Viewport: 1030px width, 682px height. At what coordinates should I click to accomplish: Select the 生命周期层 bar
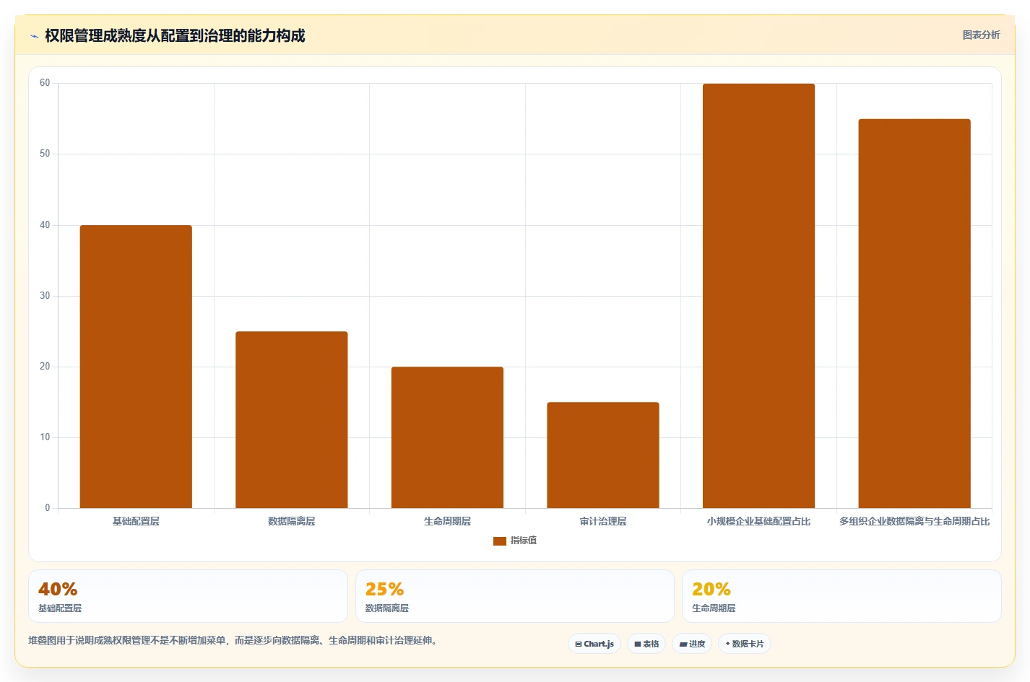(447, 437)
